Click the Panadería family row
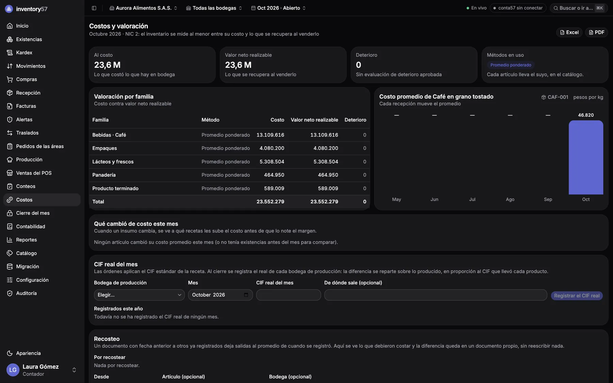 coord(229,175)
